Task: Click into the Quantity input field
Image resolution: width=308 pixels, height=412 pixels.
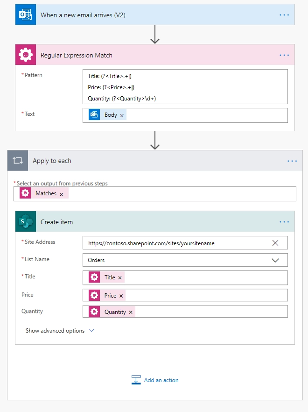Action: [185, 312]
